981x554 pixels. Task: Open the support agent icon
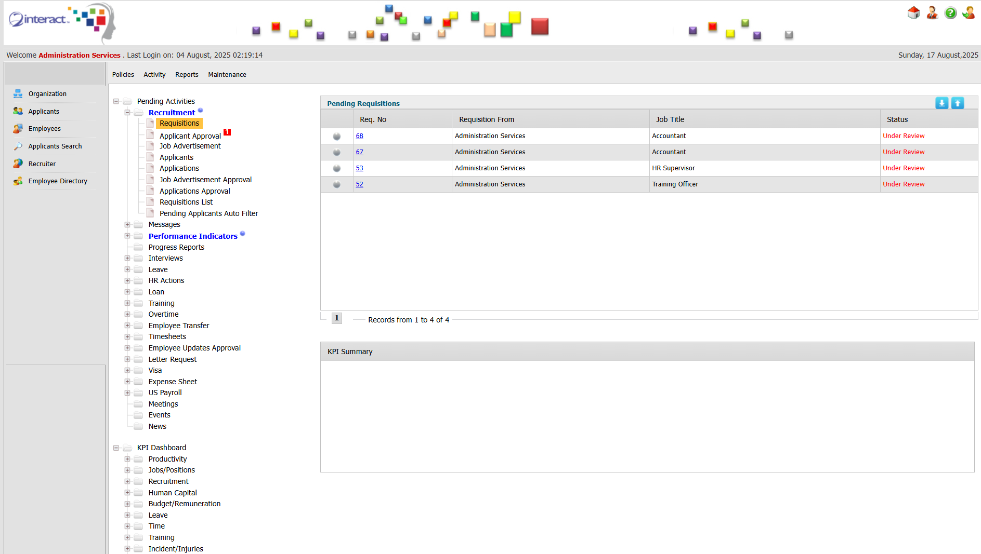932,13
